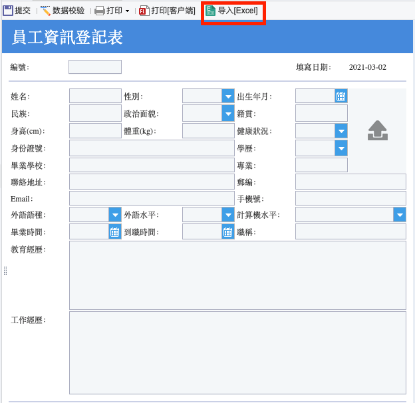The image size is (415, 403).
Task: Click the 到職時間 date text box
Action: point(202,232)
